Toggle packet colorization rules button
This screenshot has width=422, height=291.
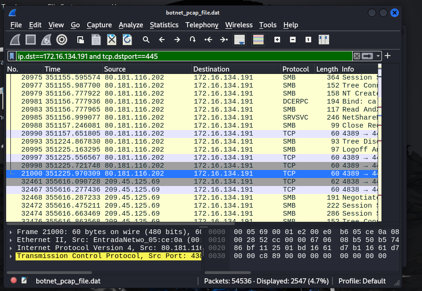[258, 40]
